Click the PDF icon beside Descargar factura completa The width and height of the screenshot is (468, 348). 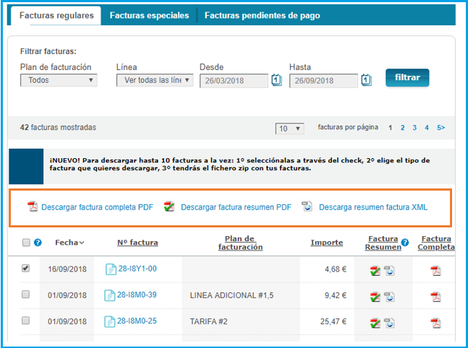[33, 206]
